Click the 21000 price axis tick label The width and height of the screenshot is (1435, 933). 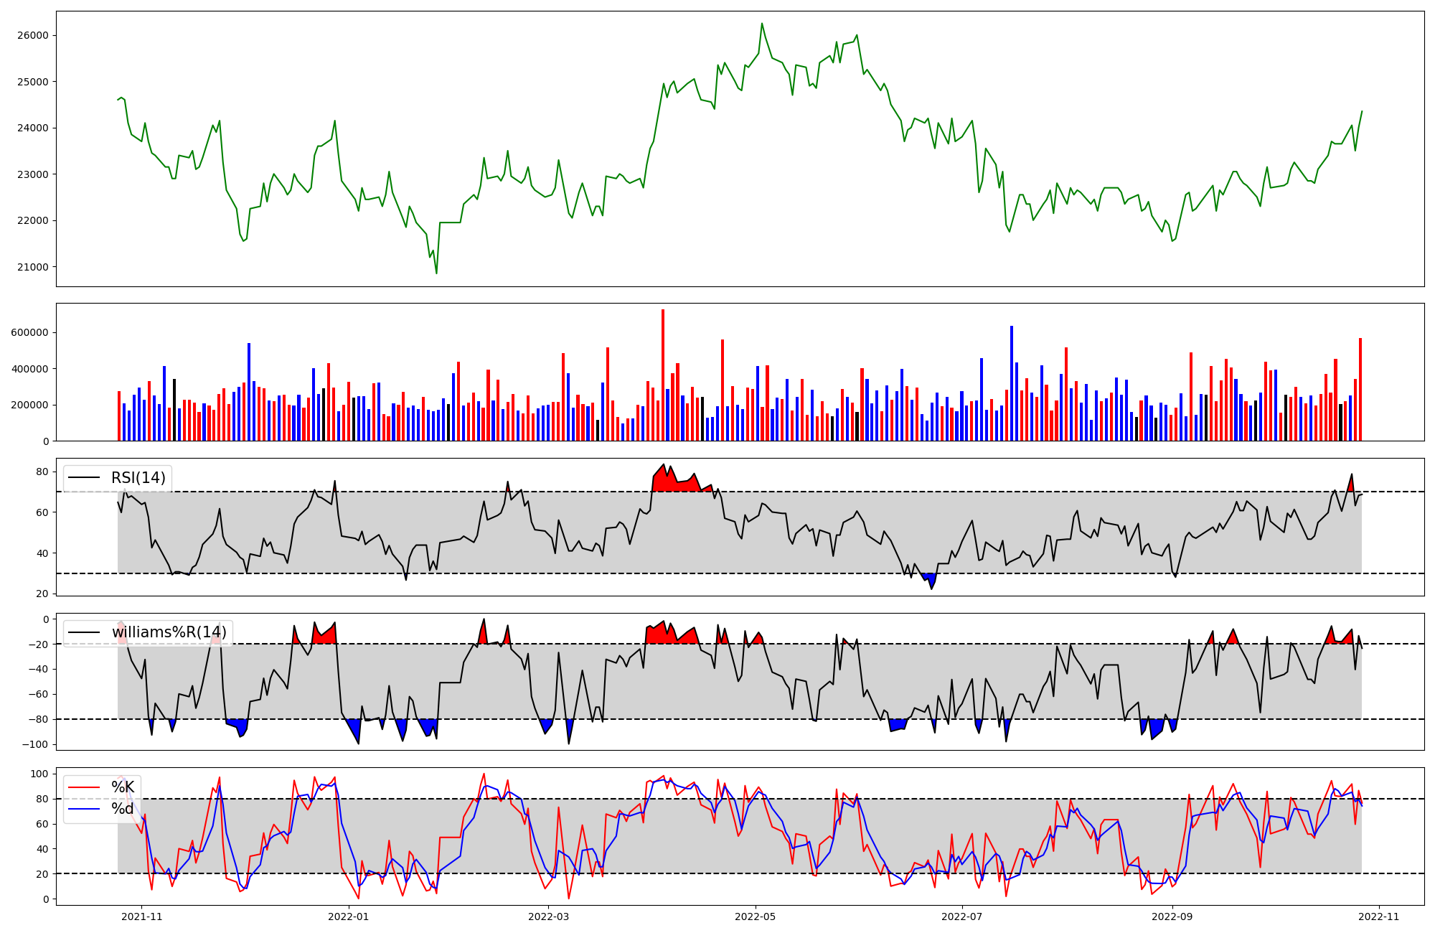33,267
